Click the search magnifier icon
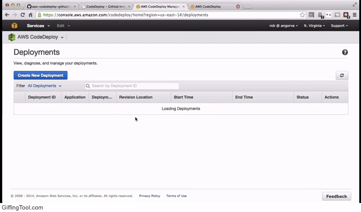Screen dimensions: 361x212 [88, 86]
